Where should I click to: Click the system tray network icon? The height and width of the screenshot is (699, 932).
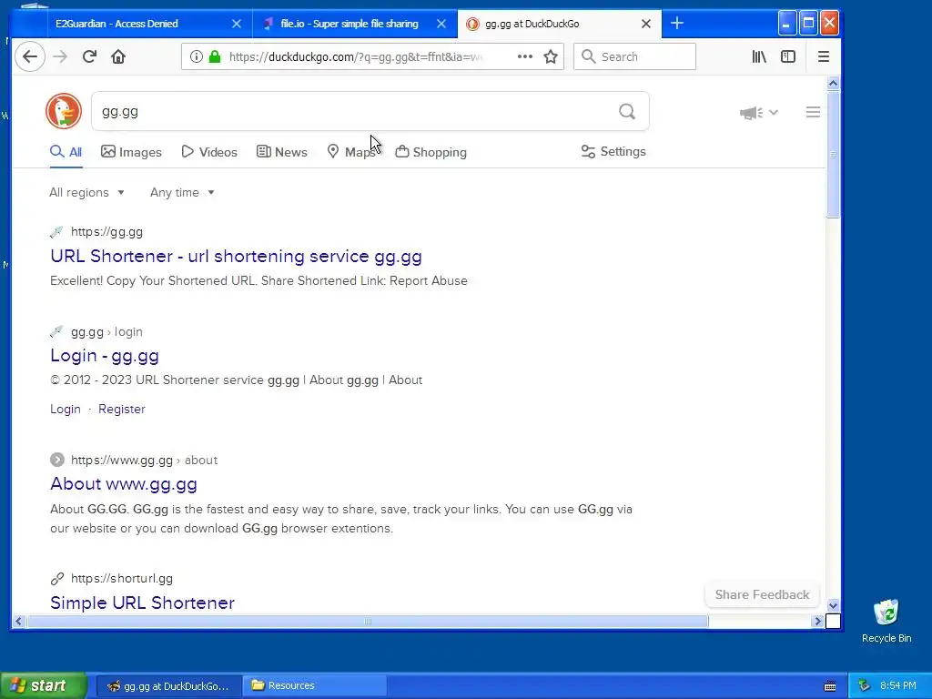click(x=865, y=685)
